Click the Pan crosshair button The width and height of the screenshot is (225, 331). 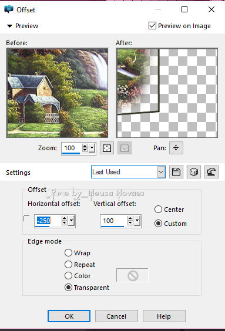pos(176,148)
